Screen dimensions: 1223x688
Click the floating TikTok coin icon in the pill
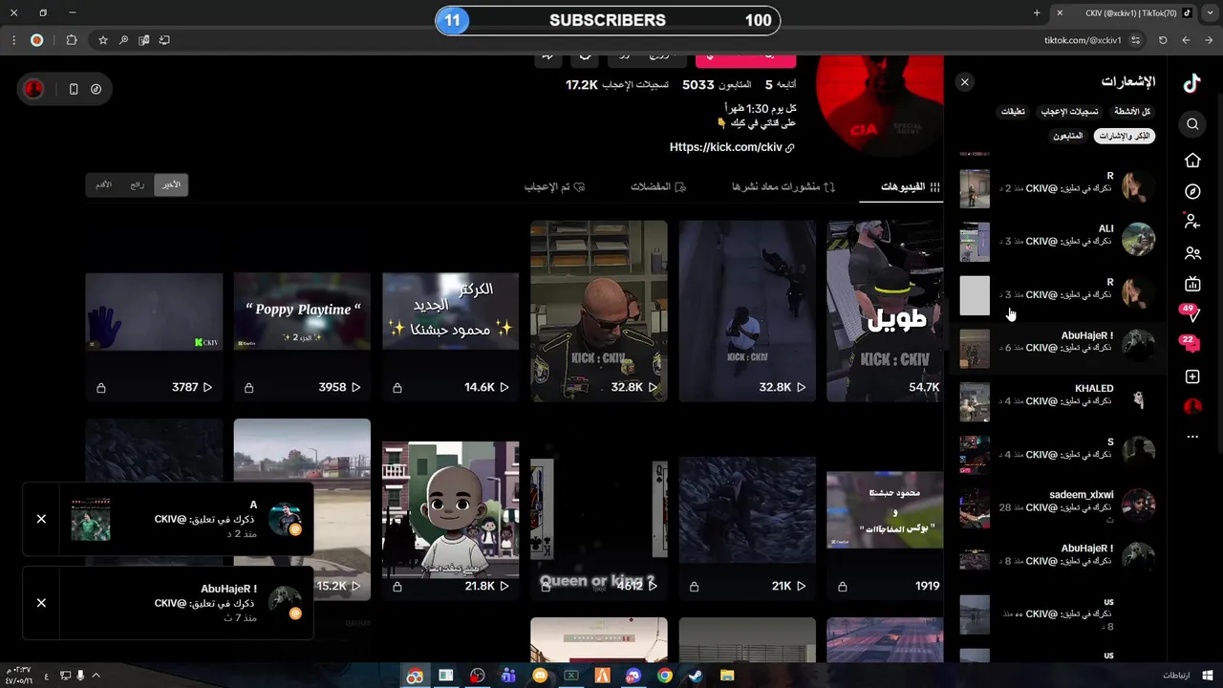pyautogui.click(x=97, y=89)
